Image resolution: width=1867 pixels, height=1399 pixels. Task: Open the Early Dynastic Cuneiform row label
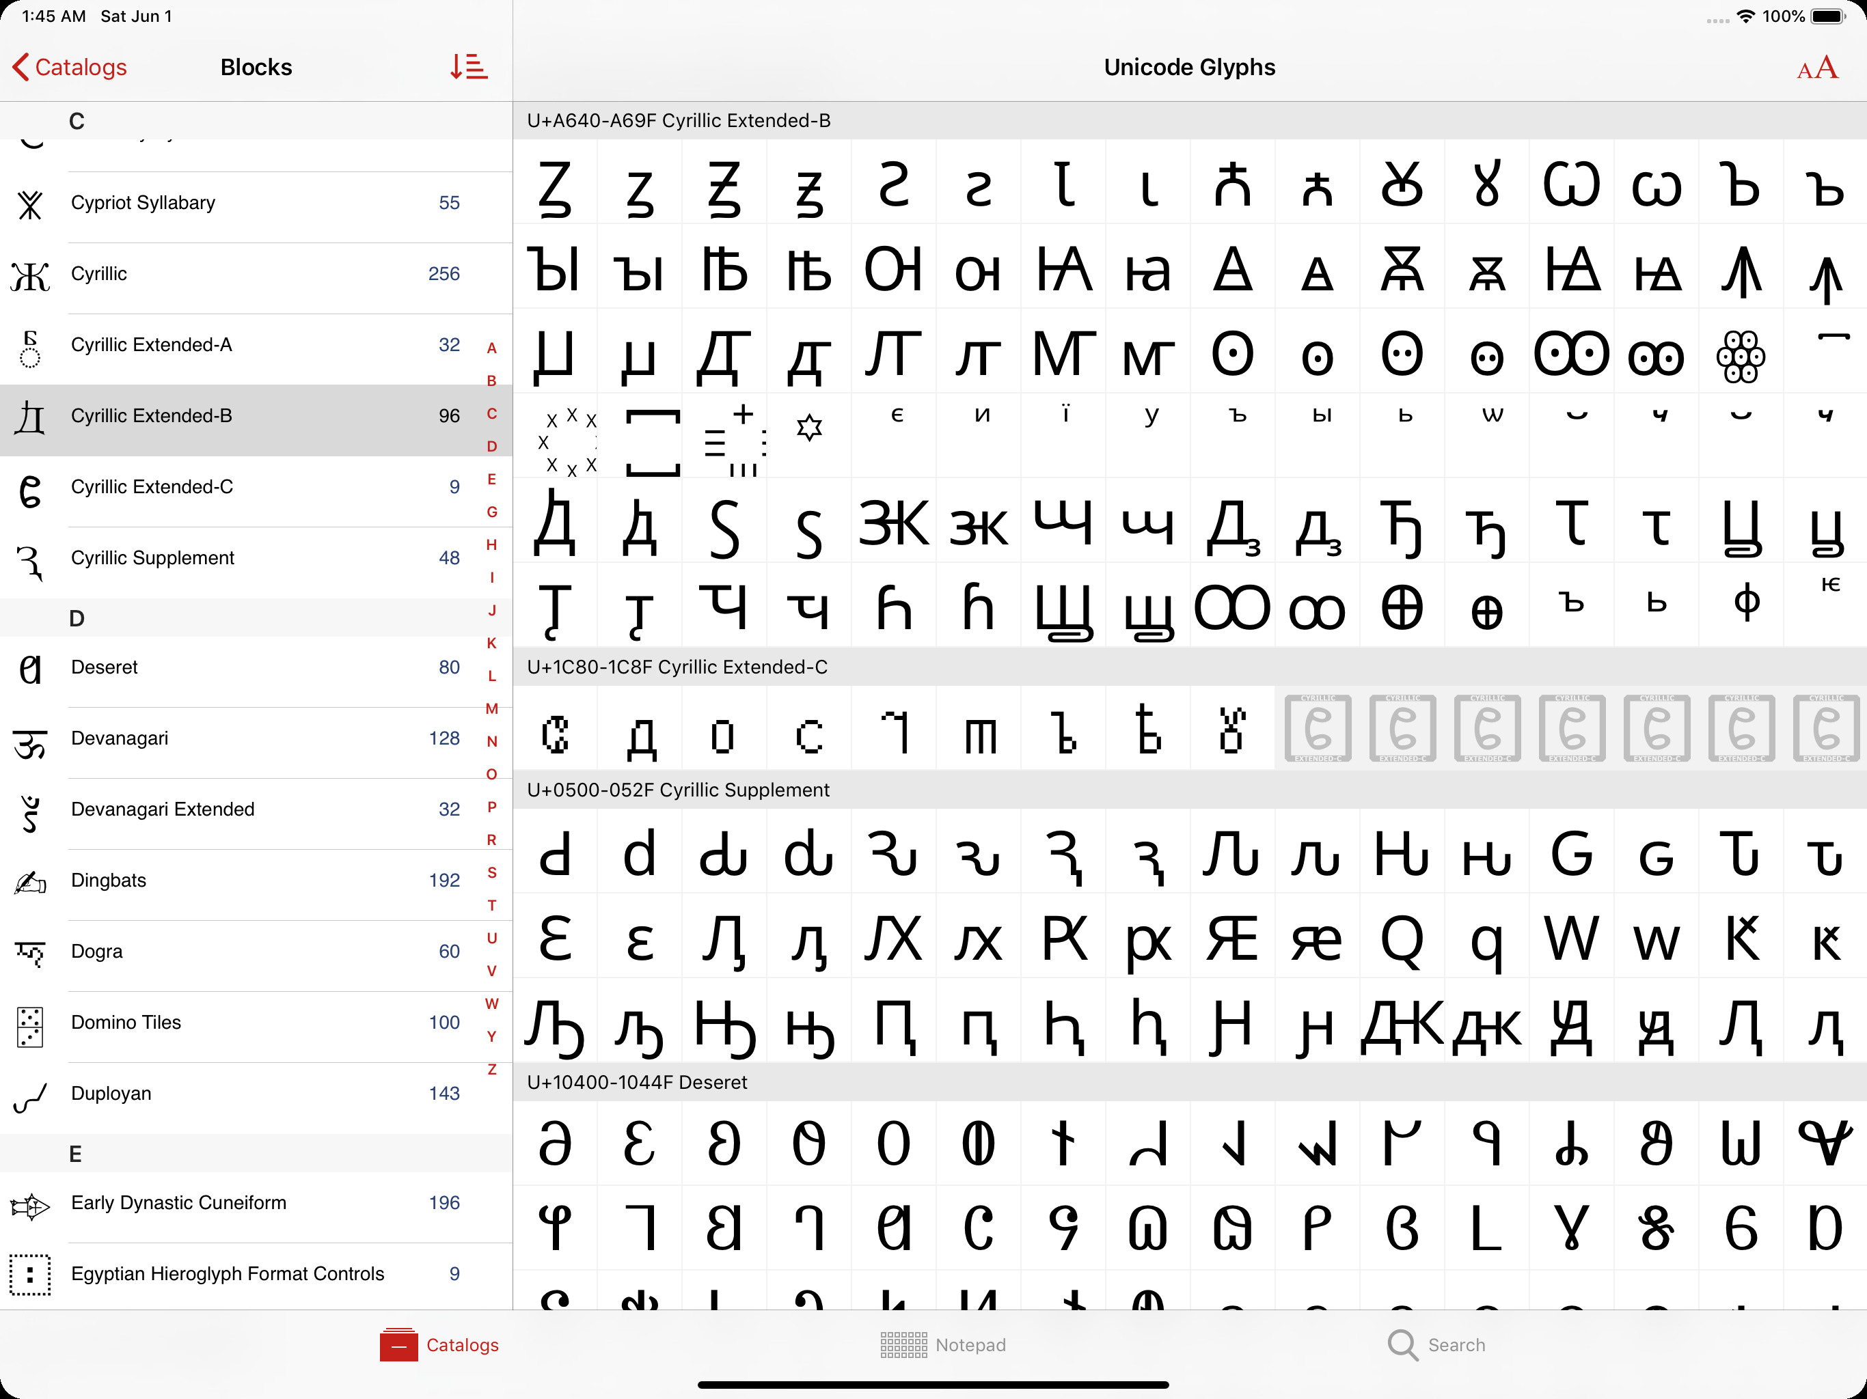click(x=179, y=1202)
